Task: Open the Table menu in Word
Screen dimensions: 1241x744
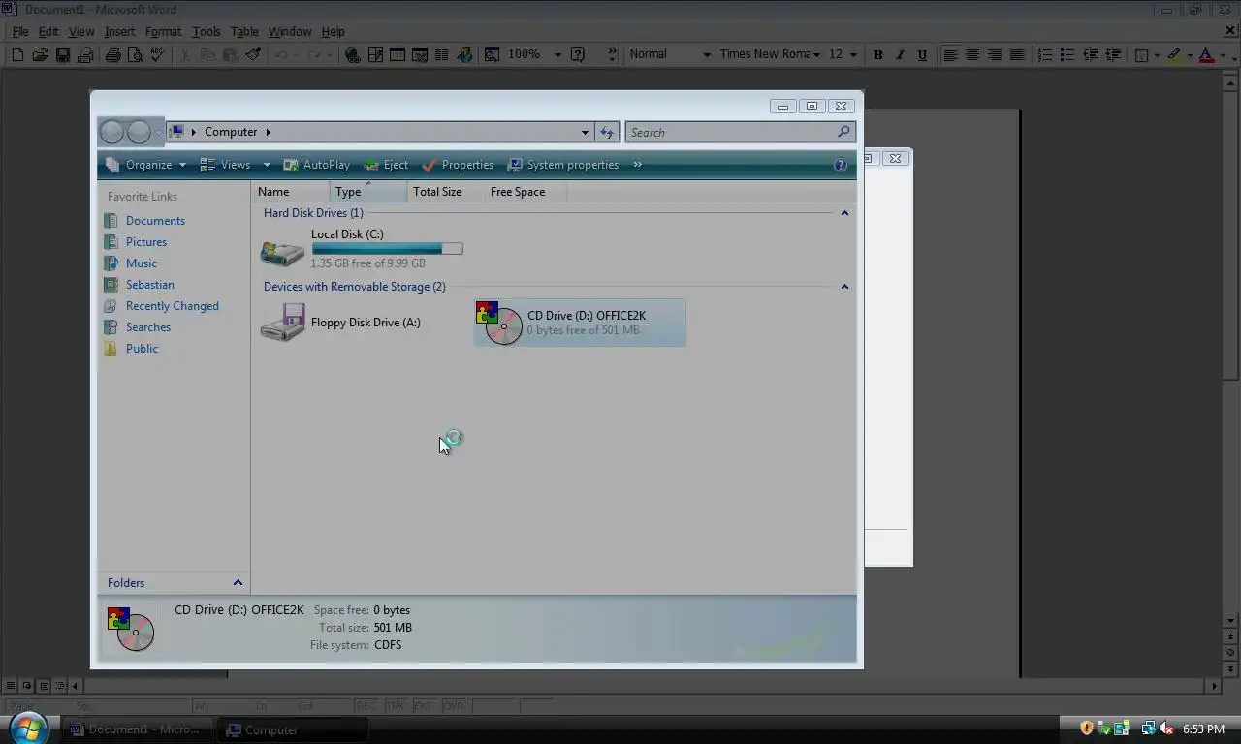Action: (x=244, y=31)
